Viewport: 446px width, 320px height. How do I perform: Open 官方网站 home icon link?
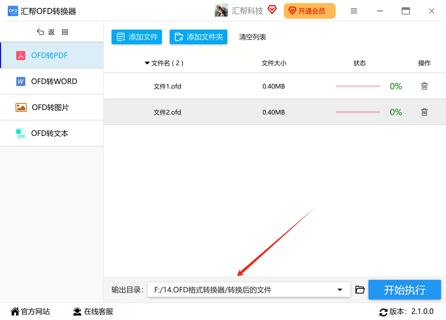[15, 311]
